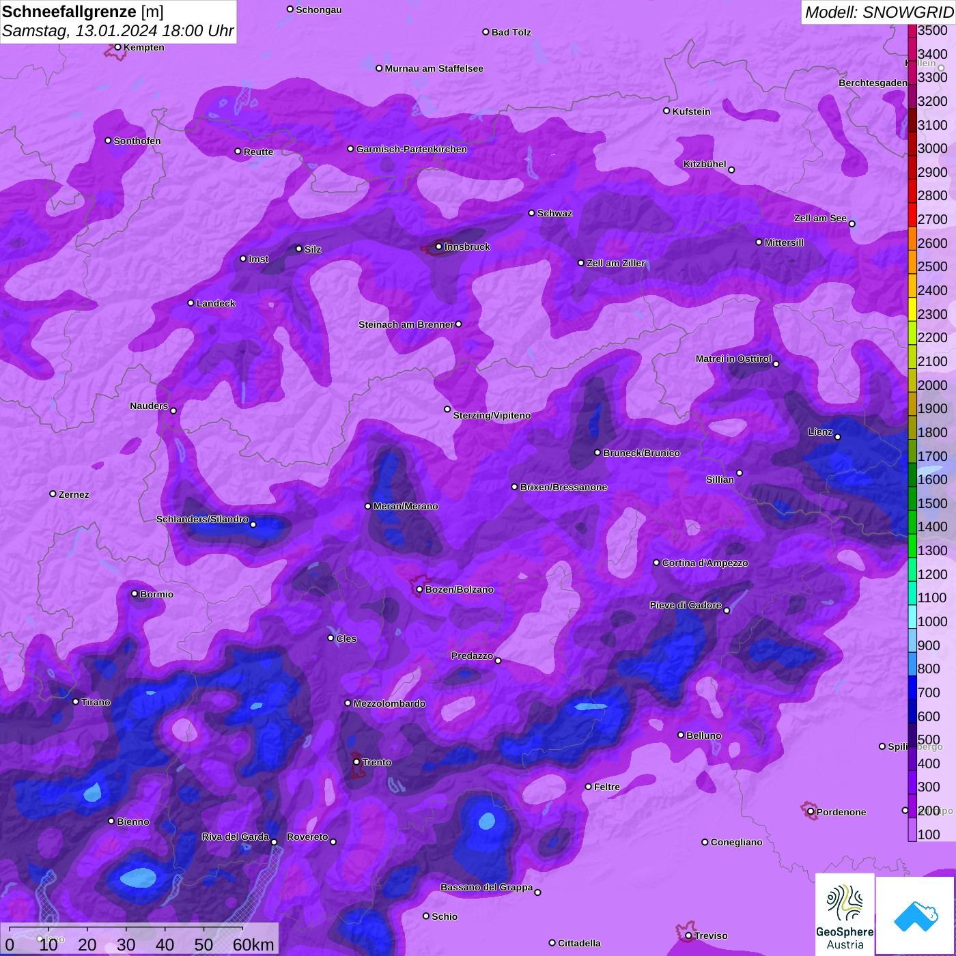The height and width of the screenshot is (956, 956).
Task: Click the Pordenone city marker
Action: coord(811,812)
